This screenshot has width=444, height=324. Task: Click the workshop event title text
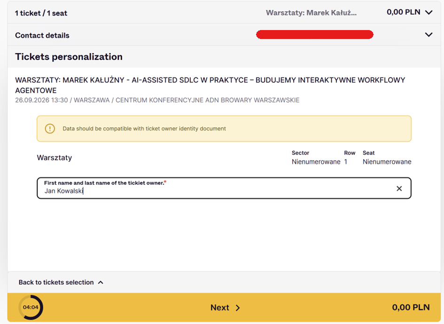[210, 85]
